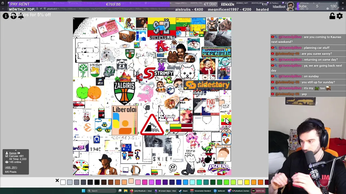Switch to the Firefox Pikseliuok taskbar item
346x194 pixels.
[x=141, y=191]
